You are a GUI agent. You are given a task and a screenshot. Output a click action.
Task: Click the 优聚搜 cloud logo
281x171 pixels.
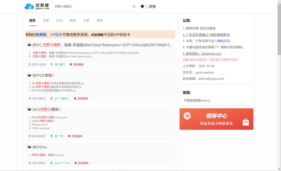coord(37,7)
